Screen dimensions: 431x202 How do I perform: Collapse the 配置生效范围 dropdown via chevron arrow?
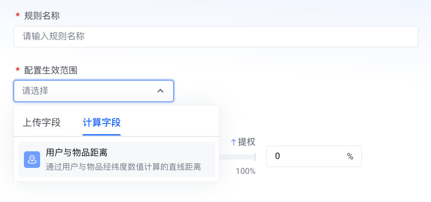[160, 91]
